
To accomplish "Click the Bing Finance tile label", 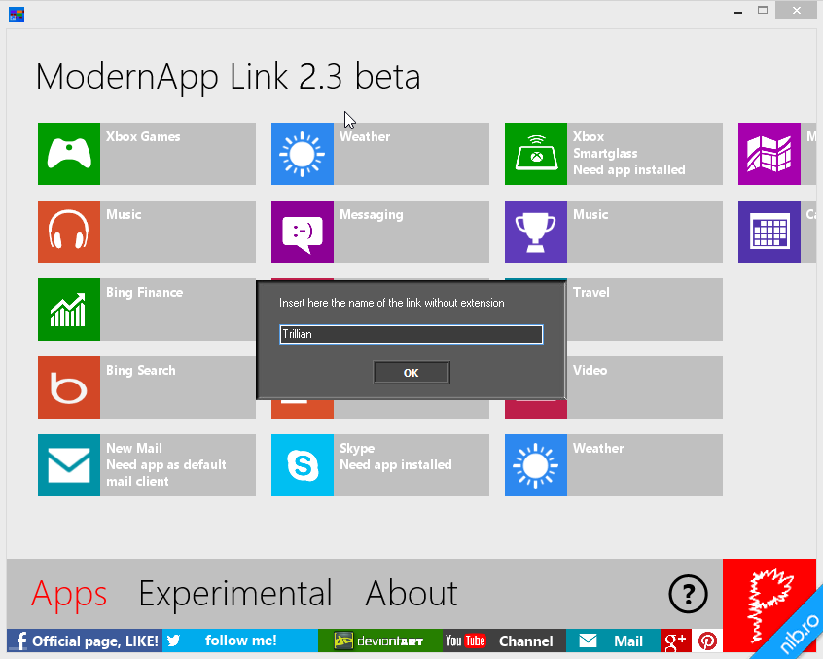I will pos(144,292).
